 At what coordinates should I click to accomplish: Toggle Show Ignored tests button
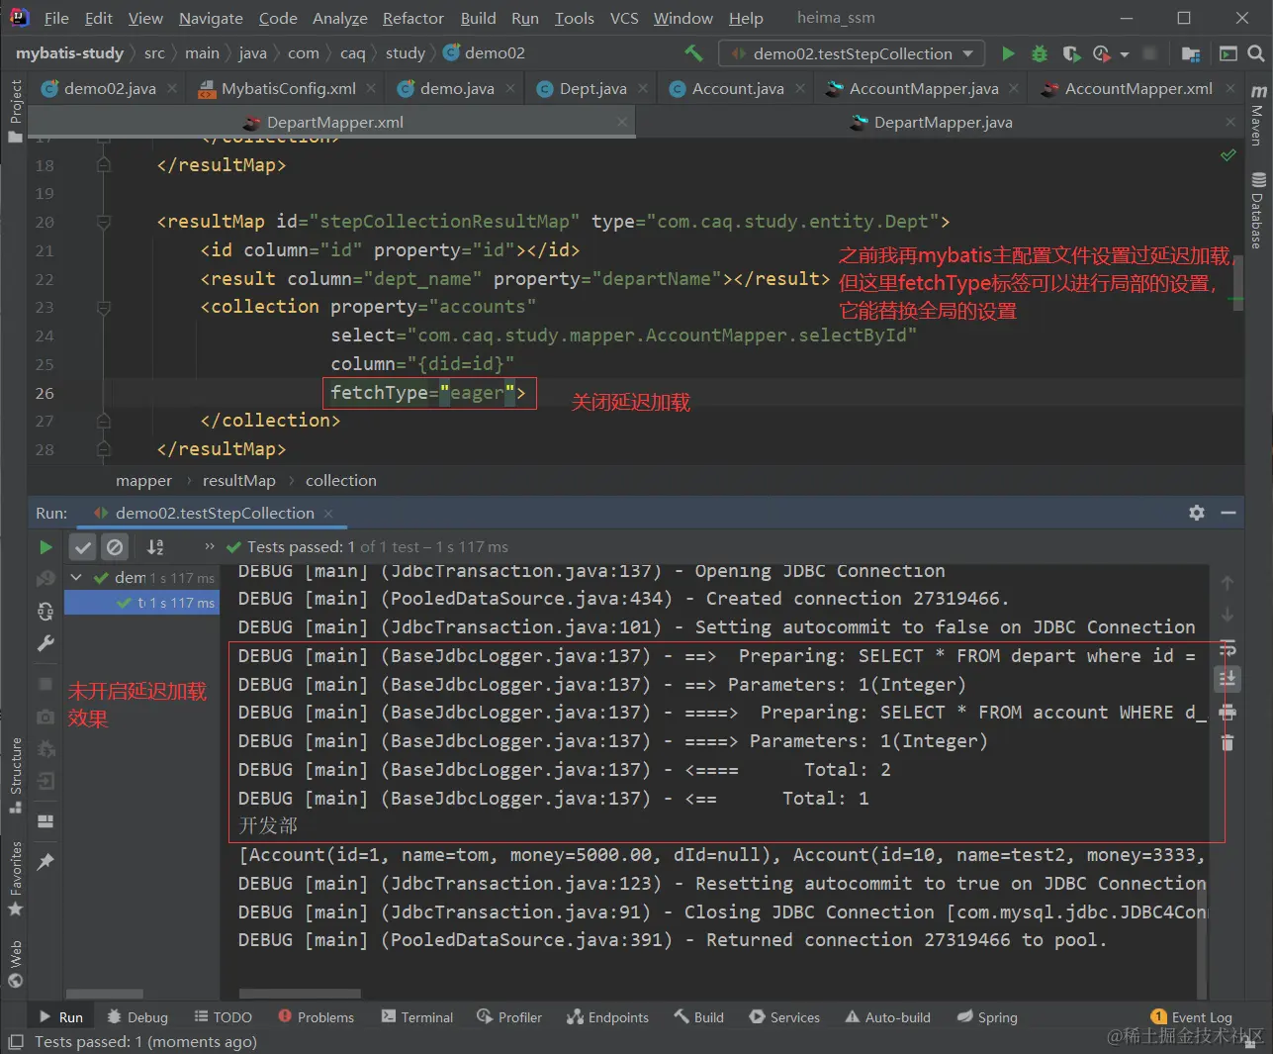coord(116,547)
